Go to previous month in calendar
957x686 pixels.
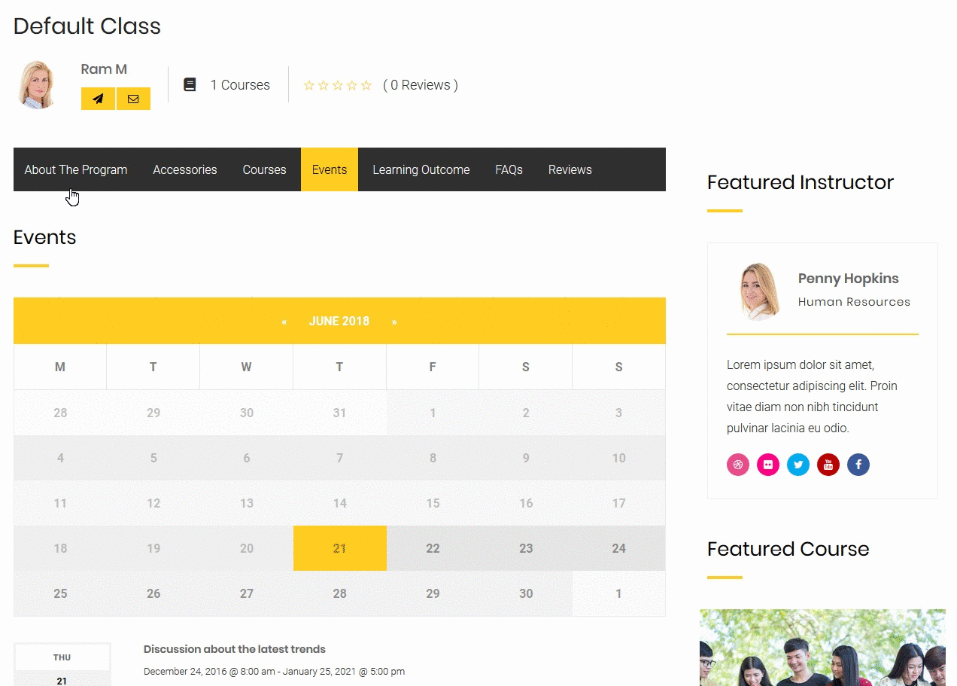click(284, 322)
